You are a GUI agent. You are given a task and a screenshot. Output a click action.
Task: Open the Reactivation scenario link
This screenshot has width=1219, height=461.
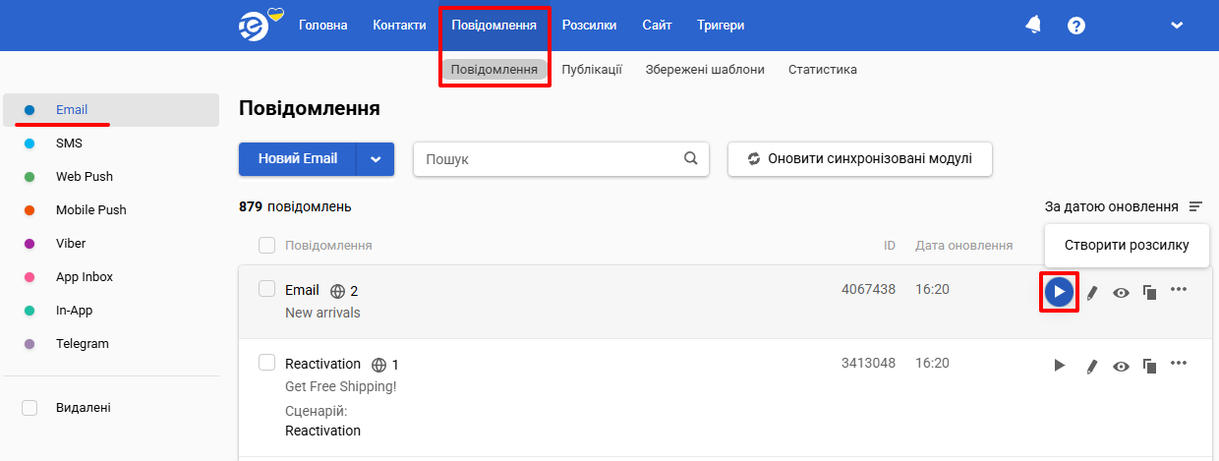pyautogui.click(x=322, y=431)
